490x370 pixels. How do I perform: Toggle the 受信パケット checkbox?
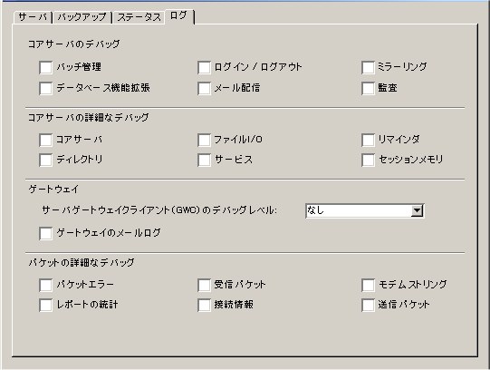(x=204, y=285)
